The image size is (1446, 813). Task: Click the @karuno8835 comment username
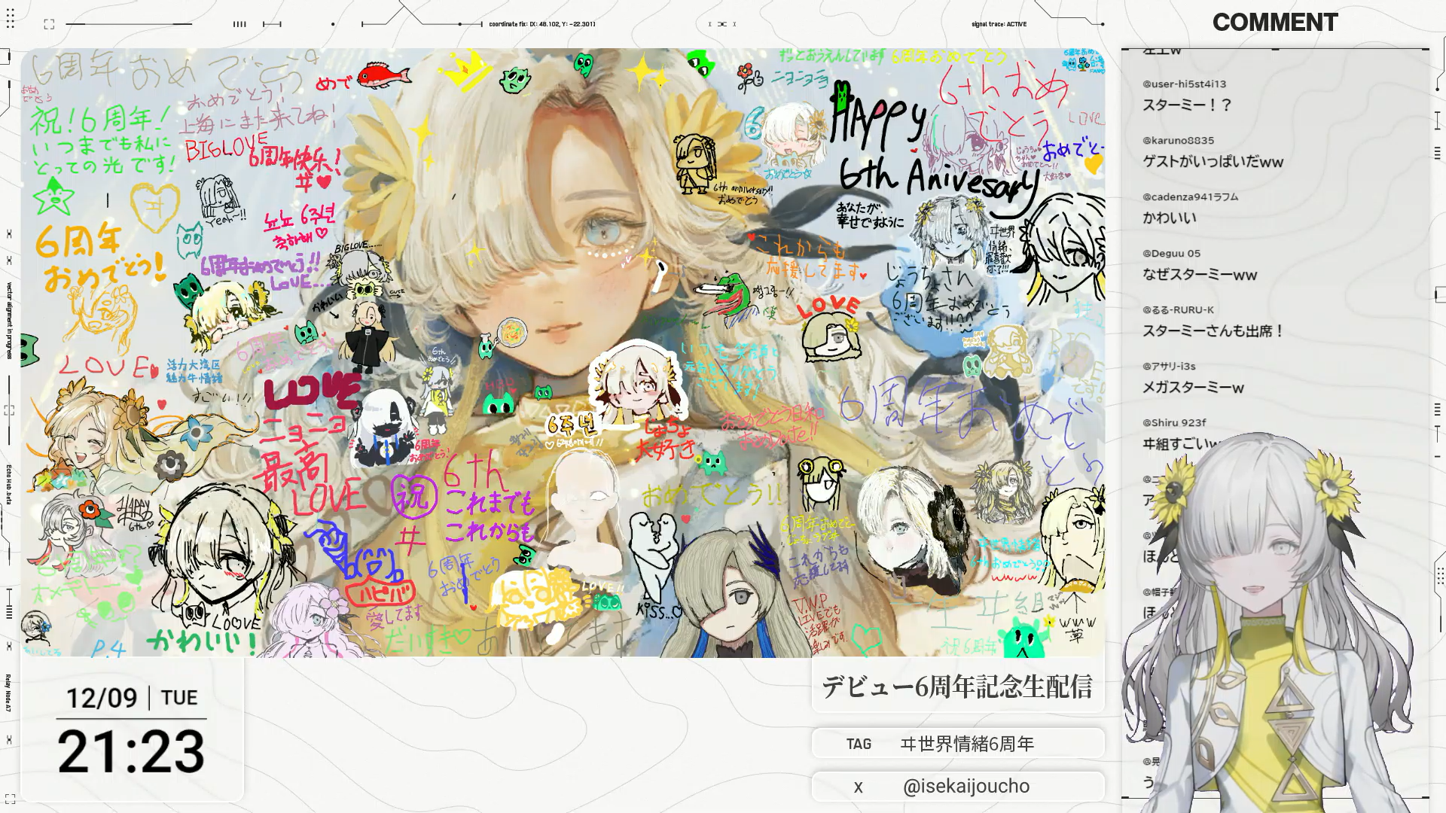1178,141
